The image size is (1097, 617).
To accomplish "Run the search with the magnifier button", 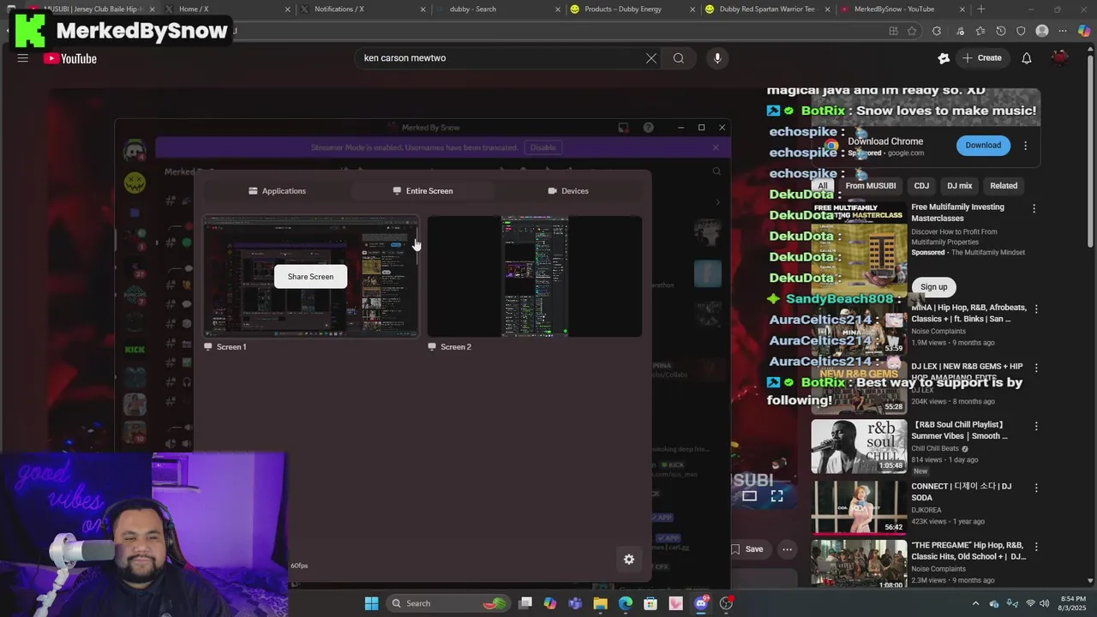I will [x=678, y=58].
